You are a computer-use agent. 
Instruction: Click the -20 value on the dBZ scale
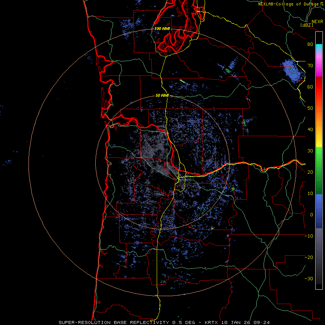(x=309, y=257)
